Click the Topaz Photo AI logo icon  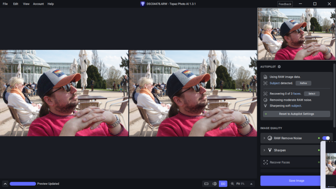(143, 4)
